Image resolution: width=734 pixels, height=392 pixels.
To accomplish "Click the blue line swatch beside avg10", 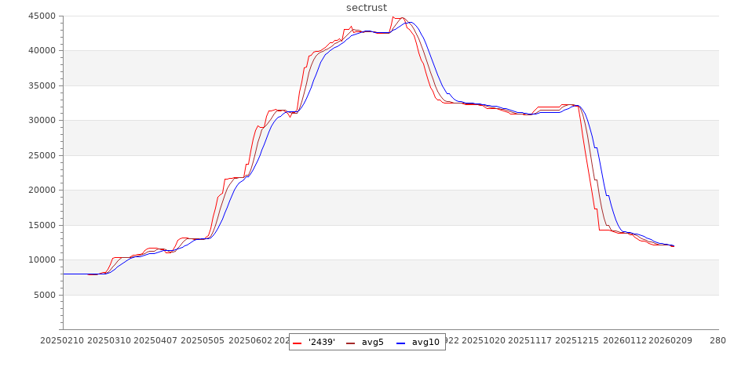I will tap(400, 343).
